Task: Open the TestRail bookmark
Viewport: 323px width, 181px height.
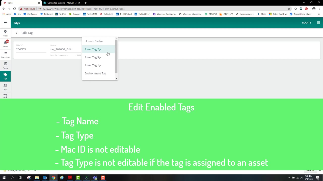Action: tap(61, 14)
